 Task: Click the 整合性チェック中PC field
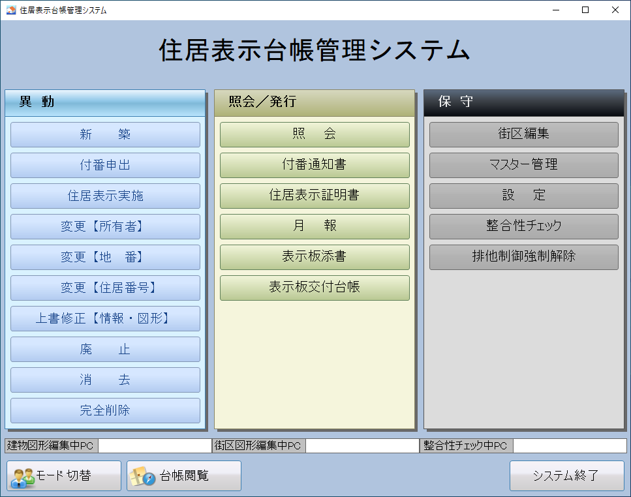[570, 445]
